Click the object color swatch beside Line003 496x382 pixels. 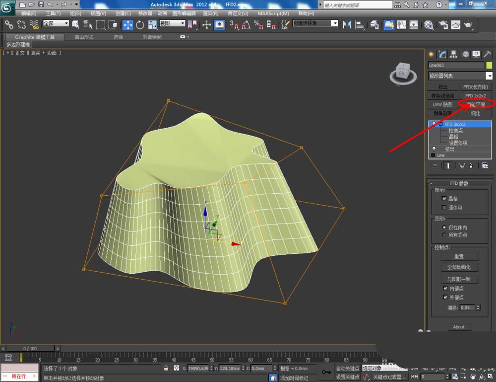489,65
